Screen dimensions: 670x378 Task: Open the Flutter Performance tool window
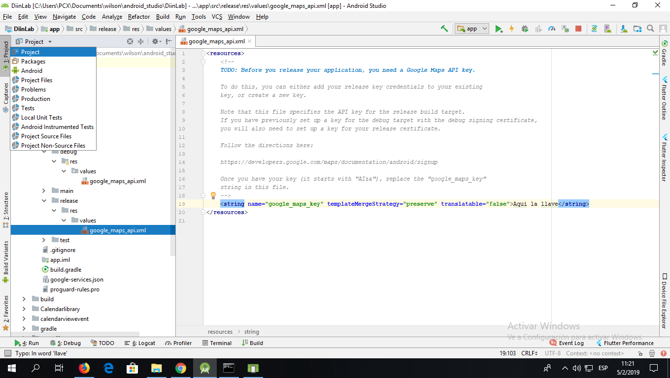tap(625, 343)
